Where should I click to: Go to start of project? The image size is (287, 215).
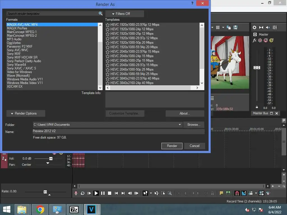tap(116, 193)
